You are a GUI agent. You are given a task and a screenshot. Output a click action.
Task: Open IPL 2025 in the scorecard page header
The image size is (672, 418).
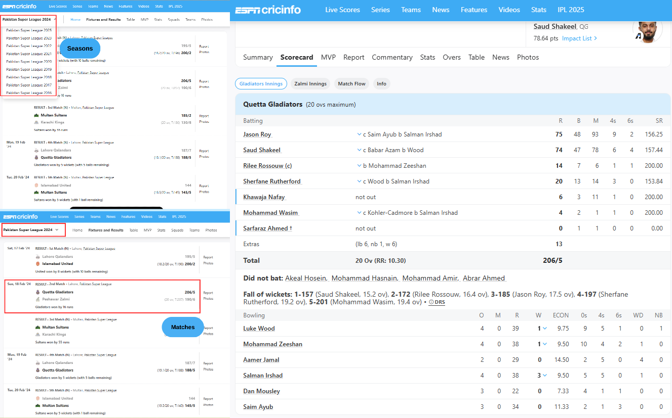pos(571,10)
